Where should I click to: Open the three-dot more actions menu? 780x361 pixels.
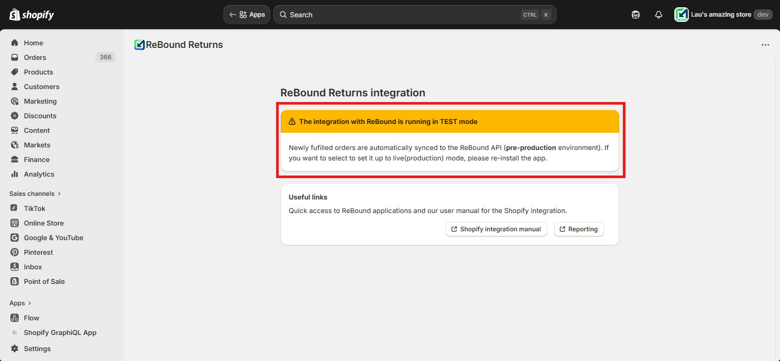coord(765,45)
